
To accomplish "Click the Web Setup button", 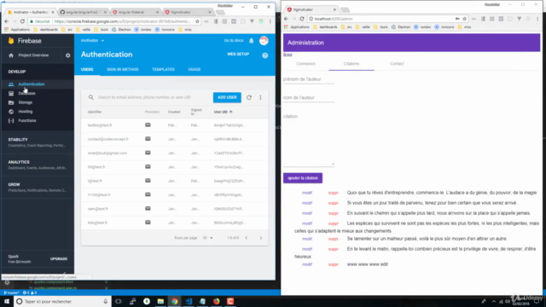I will pos(238,55).
